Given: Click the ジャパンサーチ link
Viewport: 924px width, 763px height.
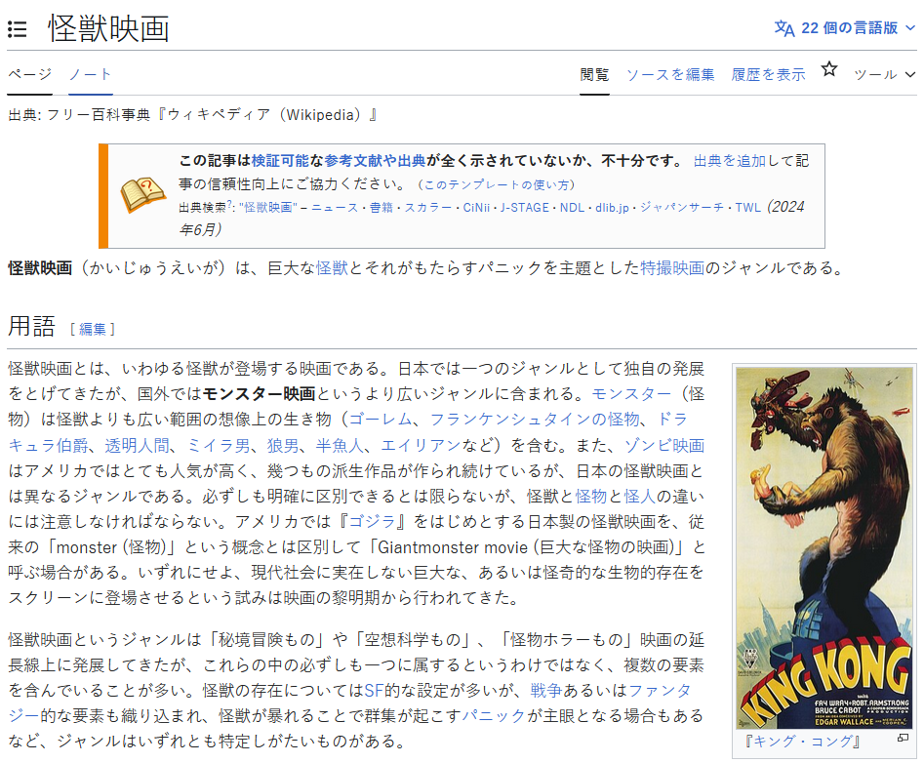Looking at the screenshot, I should (682, 208).
